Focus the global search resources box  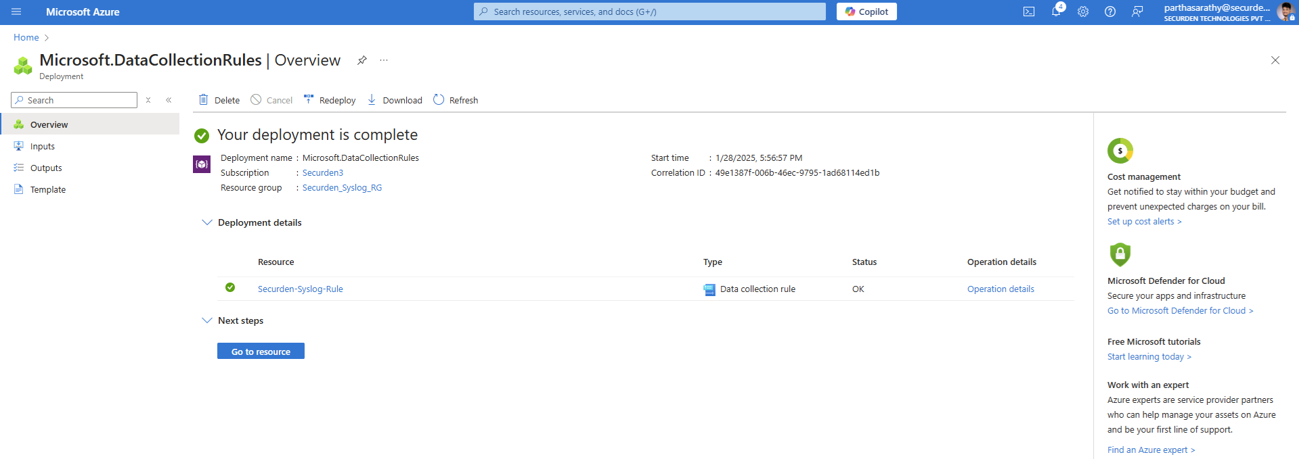coord(650,11)
